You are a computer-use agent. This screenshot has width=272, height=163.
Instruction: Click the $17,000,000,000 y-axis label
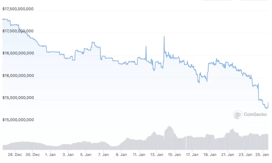point(18,31)
